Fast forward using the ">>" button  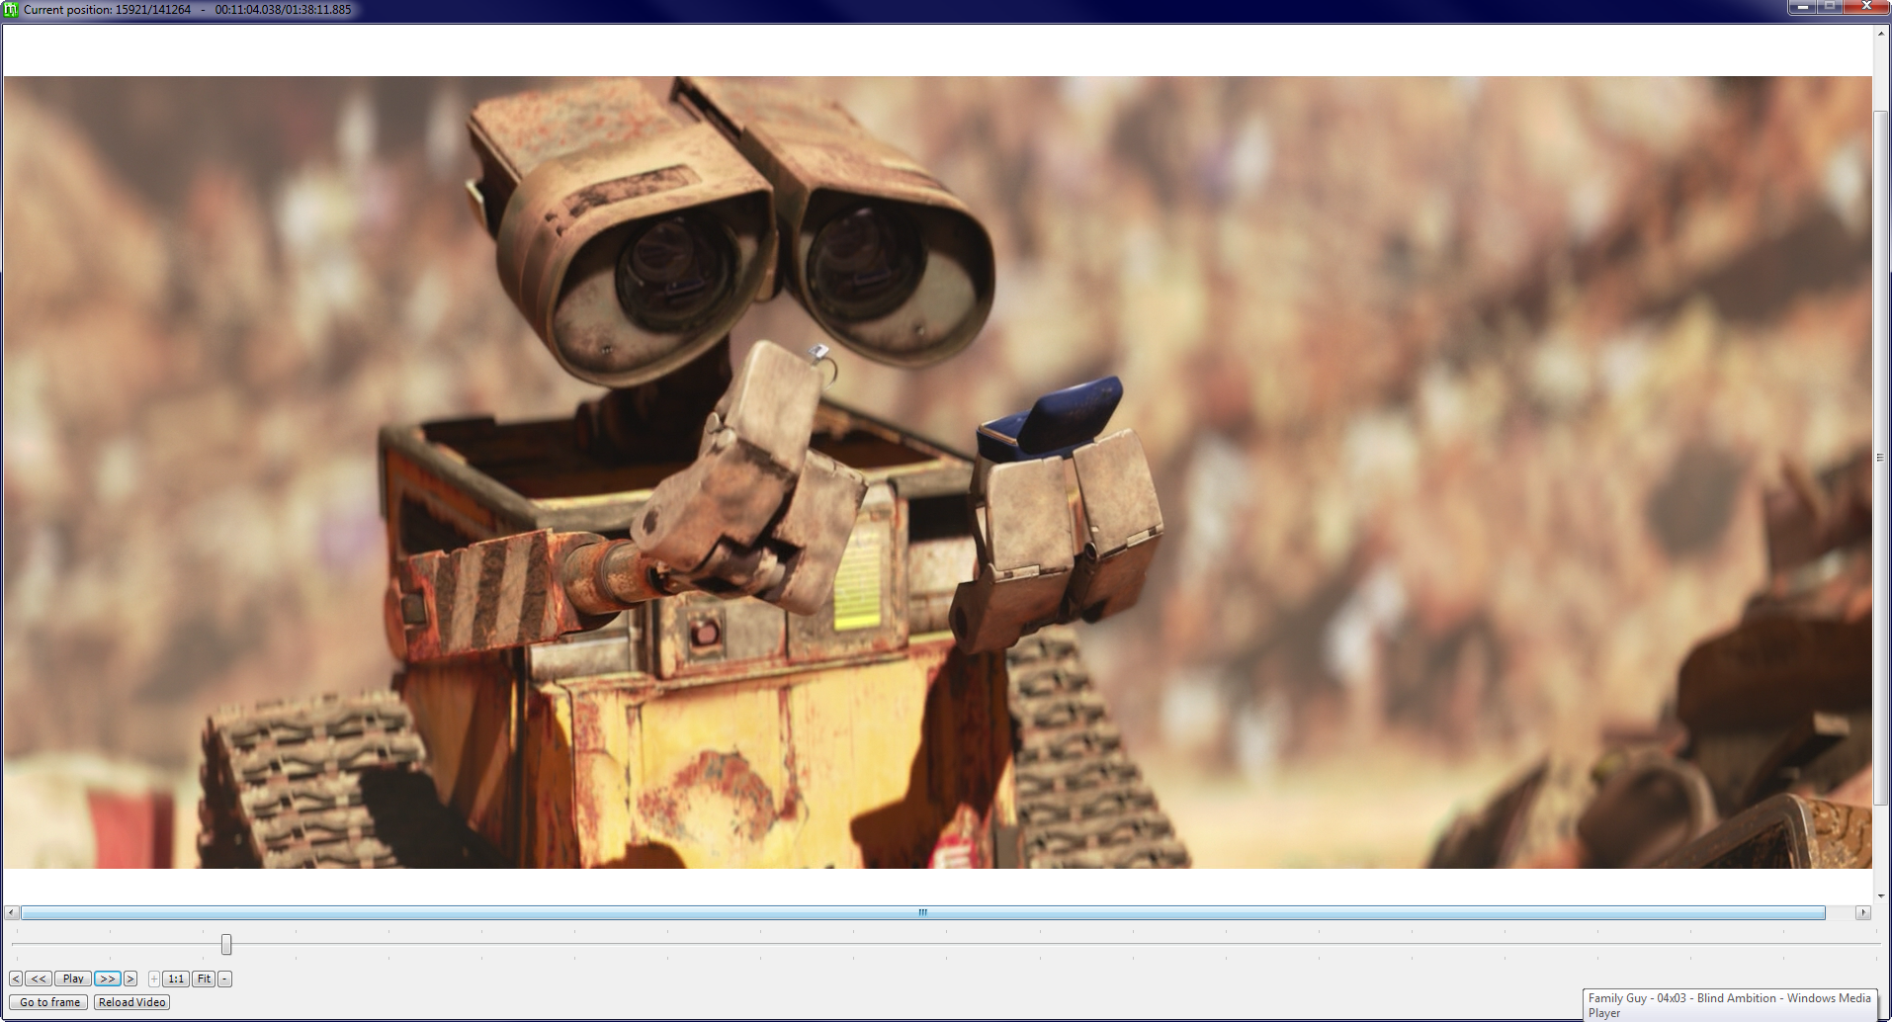107,979
